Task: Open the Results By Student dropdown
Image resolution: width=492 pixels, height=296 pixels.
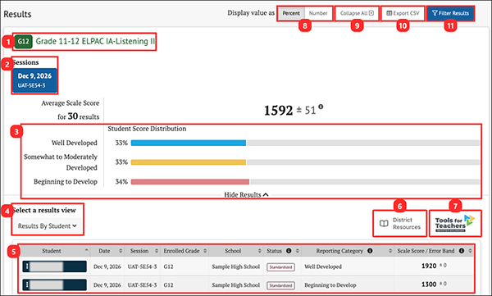Action: point(47,226)
